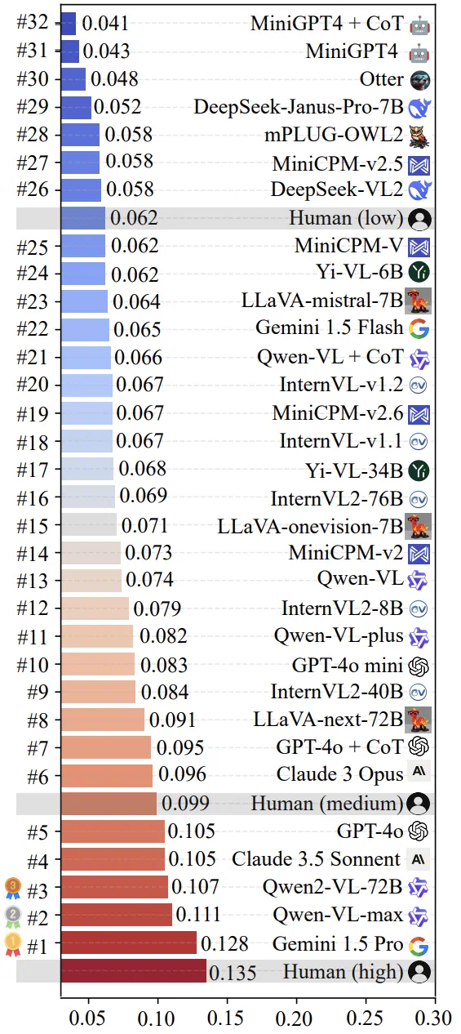Click the MiniGPT4 + CoT robot icon
The width and height of the screenshot is (461, 1034).
(x=419, y=25)
